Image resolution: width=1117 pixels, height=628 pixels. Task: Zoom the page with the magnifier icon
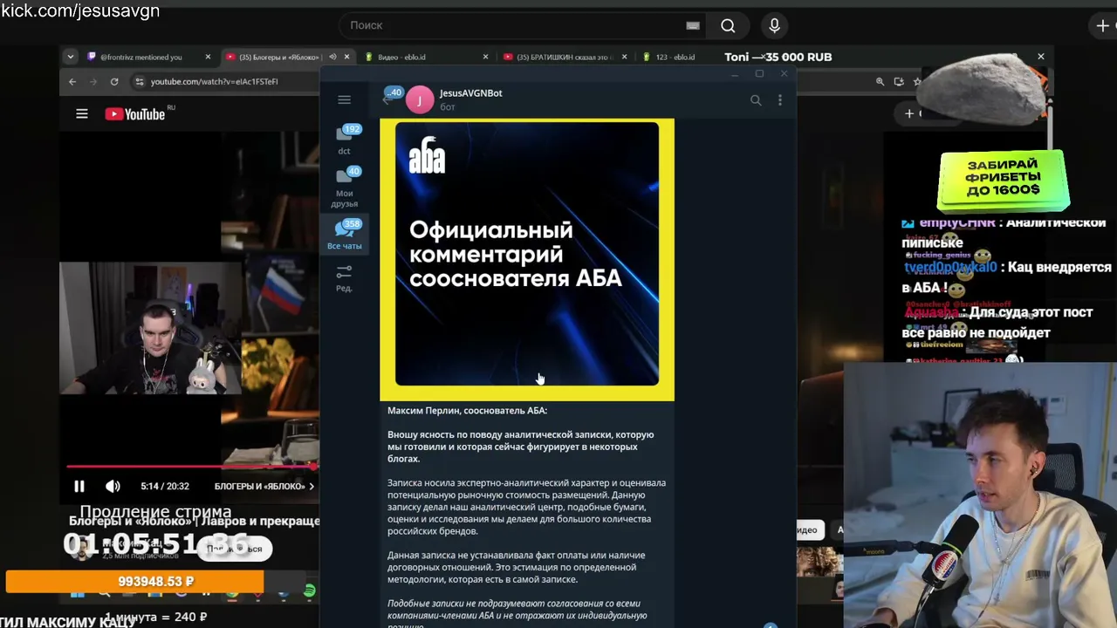[x=880, y=82]
